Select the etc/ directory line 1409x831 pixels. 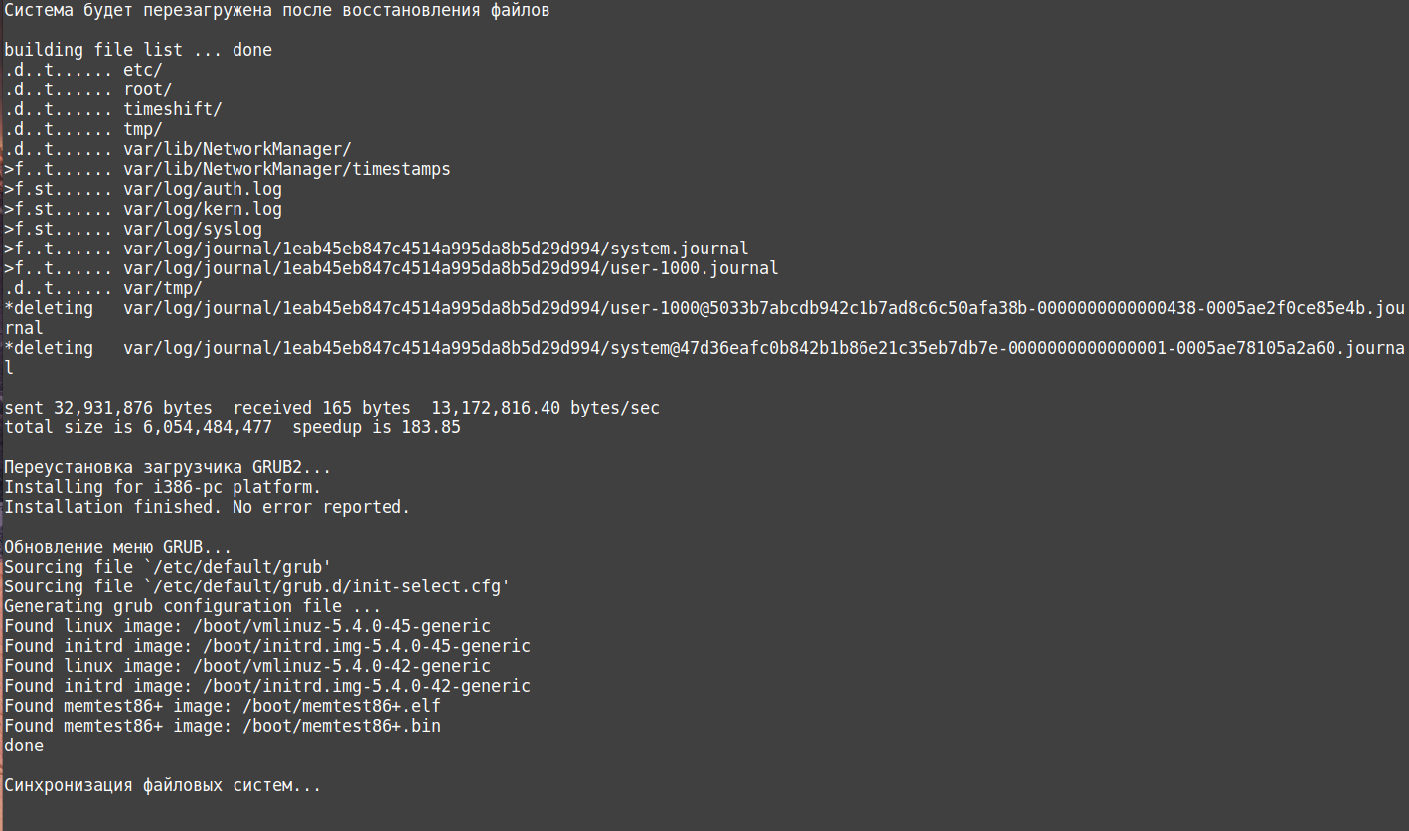pyautogui.click(x=83, y=70)
